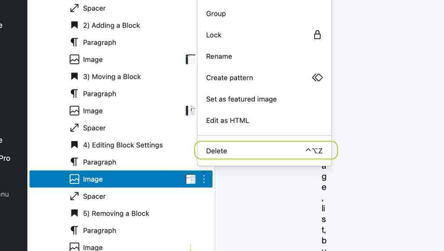Click the Lock padlock icon
The height and width of the screenshot is (251, 444).
tap(317, 35)
